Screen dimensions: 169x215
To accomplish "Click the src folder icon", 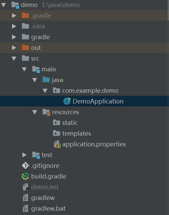I will coord(25,58).
